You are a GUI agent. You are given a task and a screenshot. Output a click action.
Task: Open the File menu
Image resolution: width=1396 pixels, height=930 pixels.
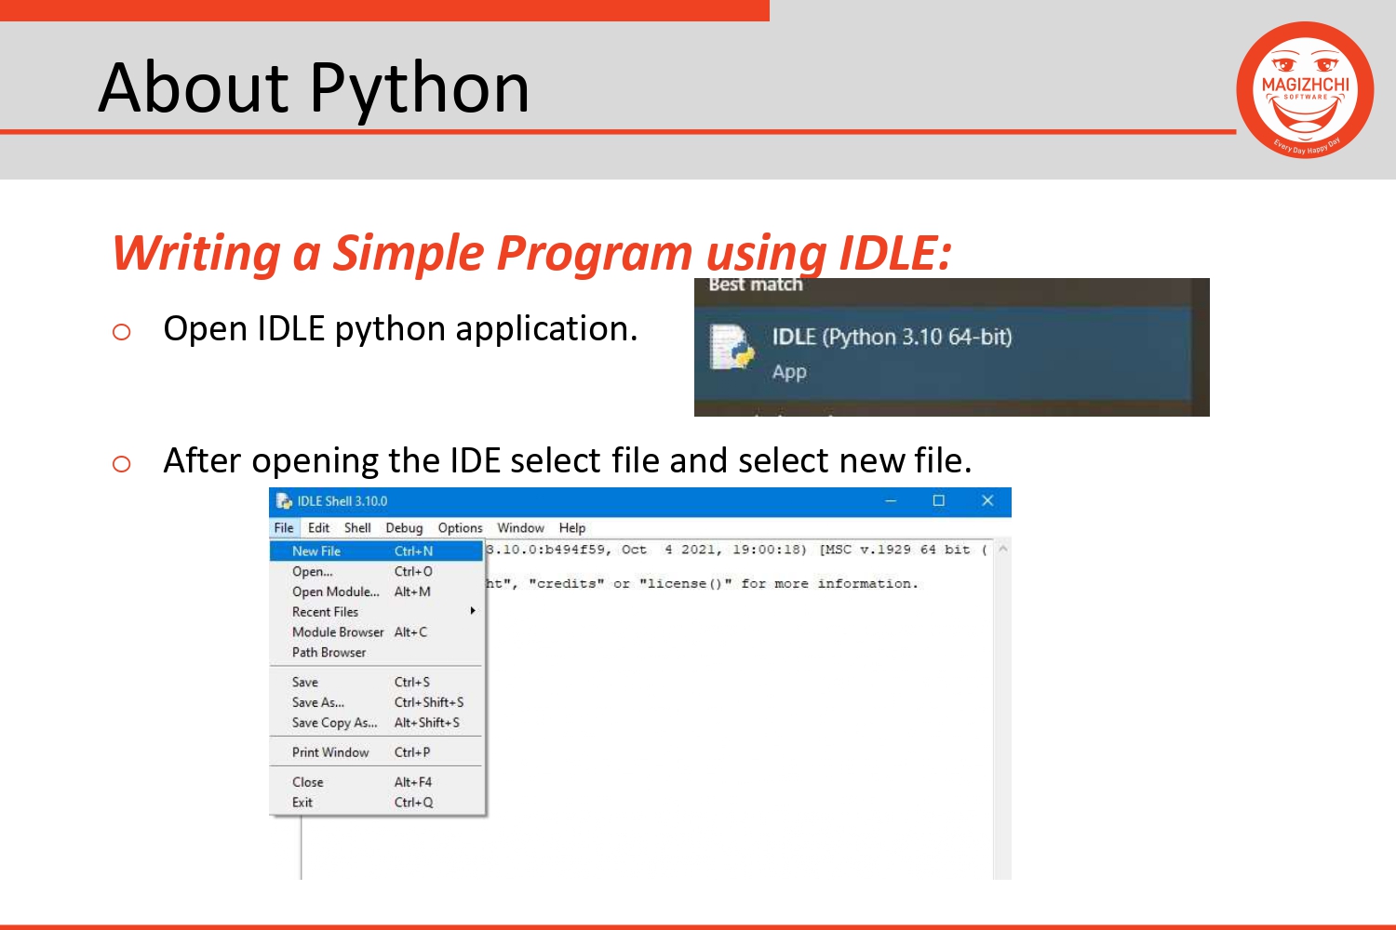pyautogui.click(x=284, y=527)
